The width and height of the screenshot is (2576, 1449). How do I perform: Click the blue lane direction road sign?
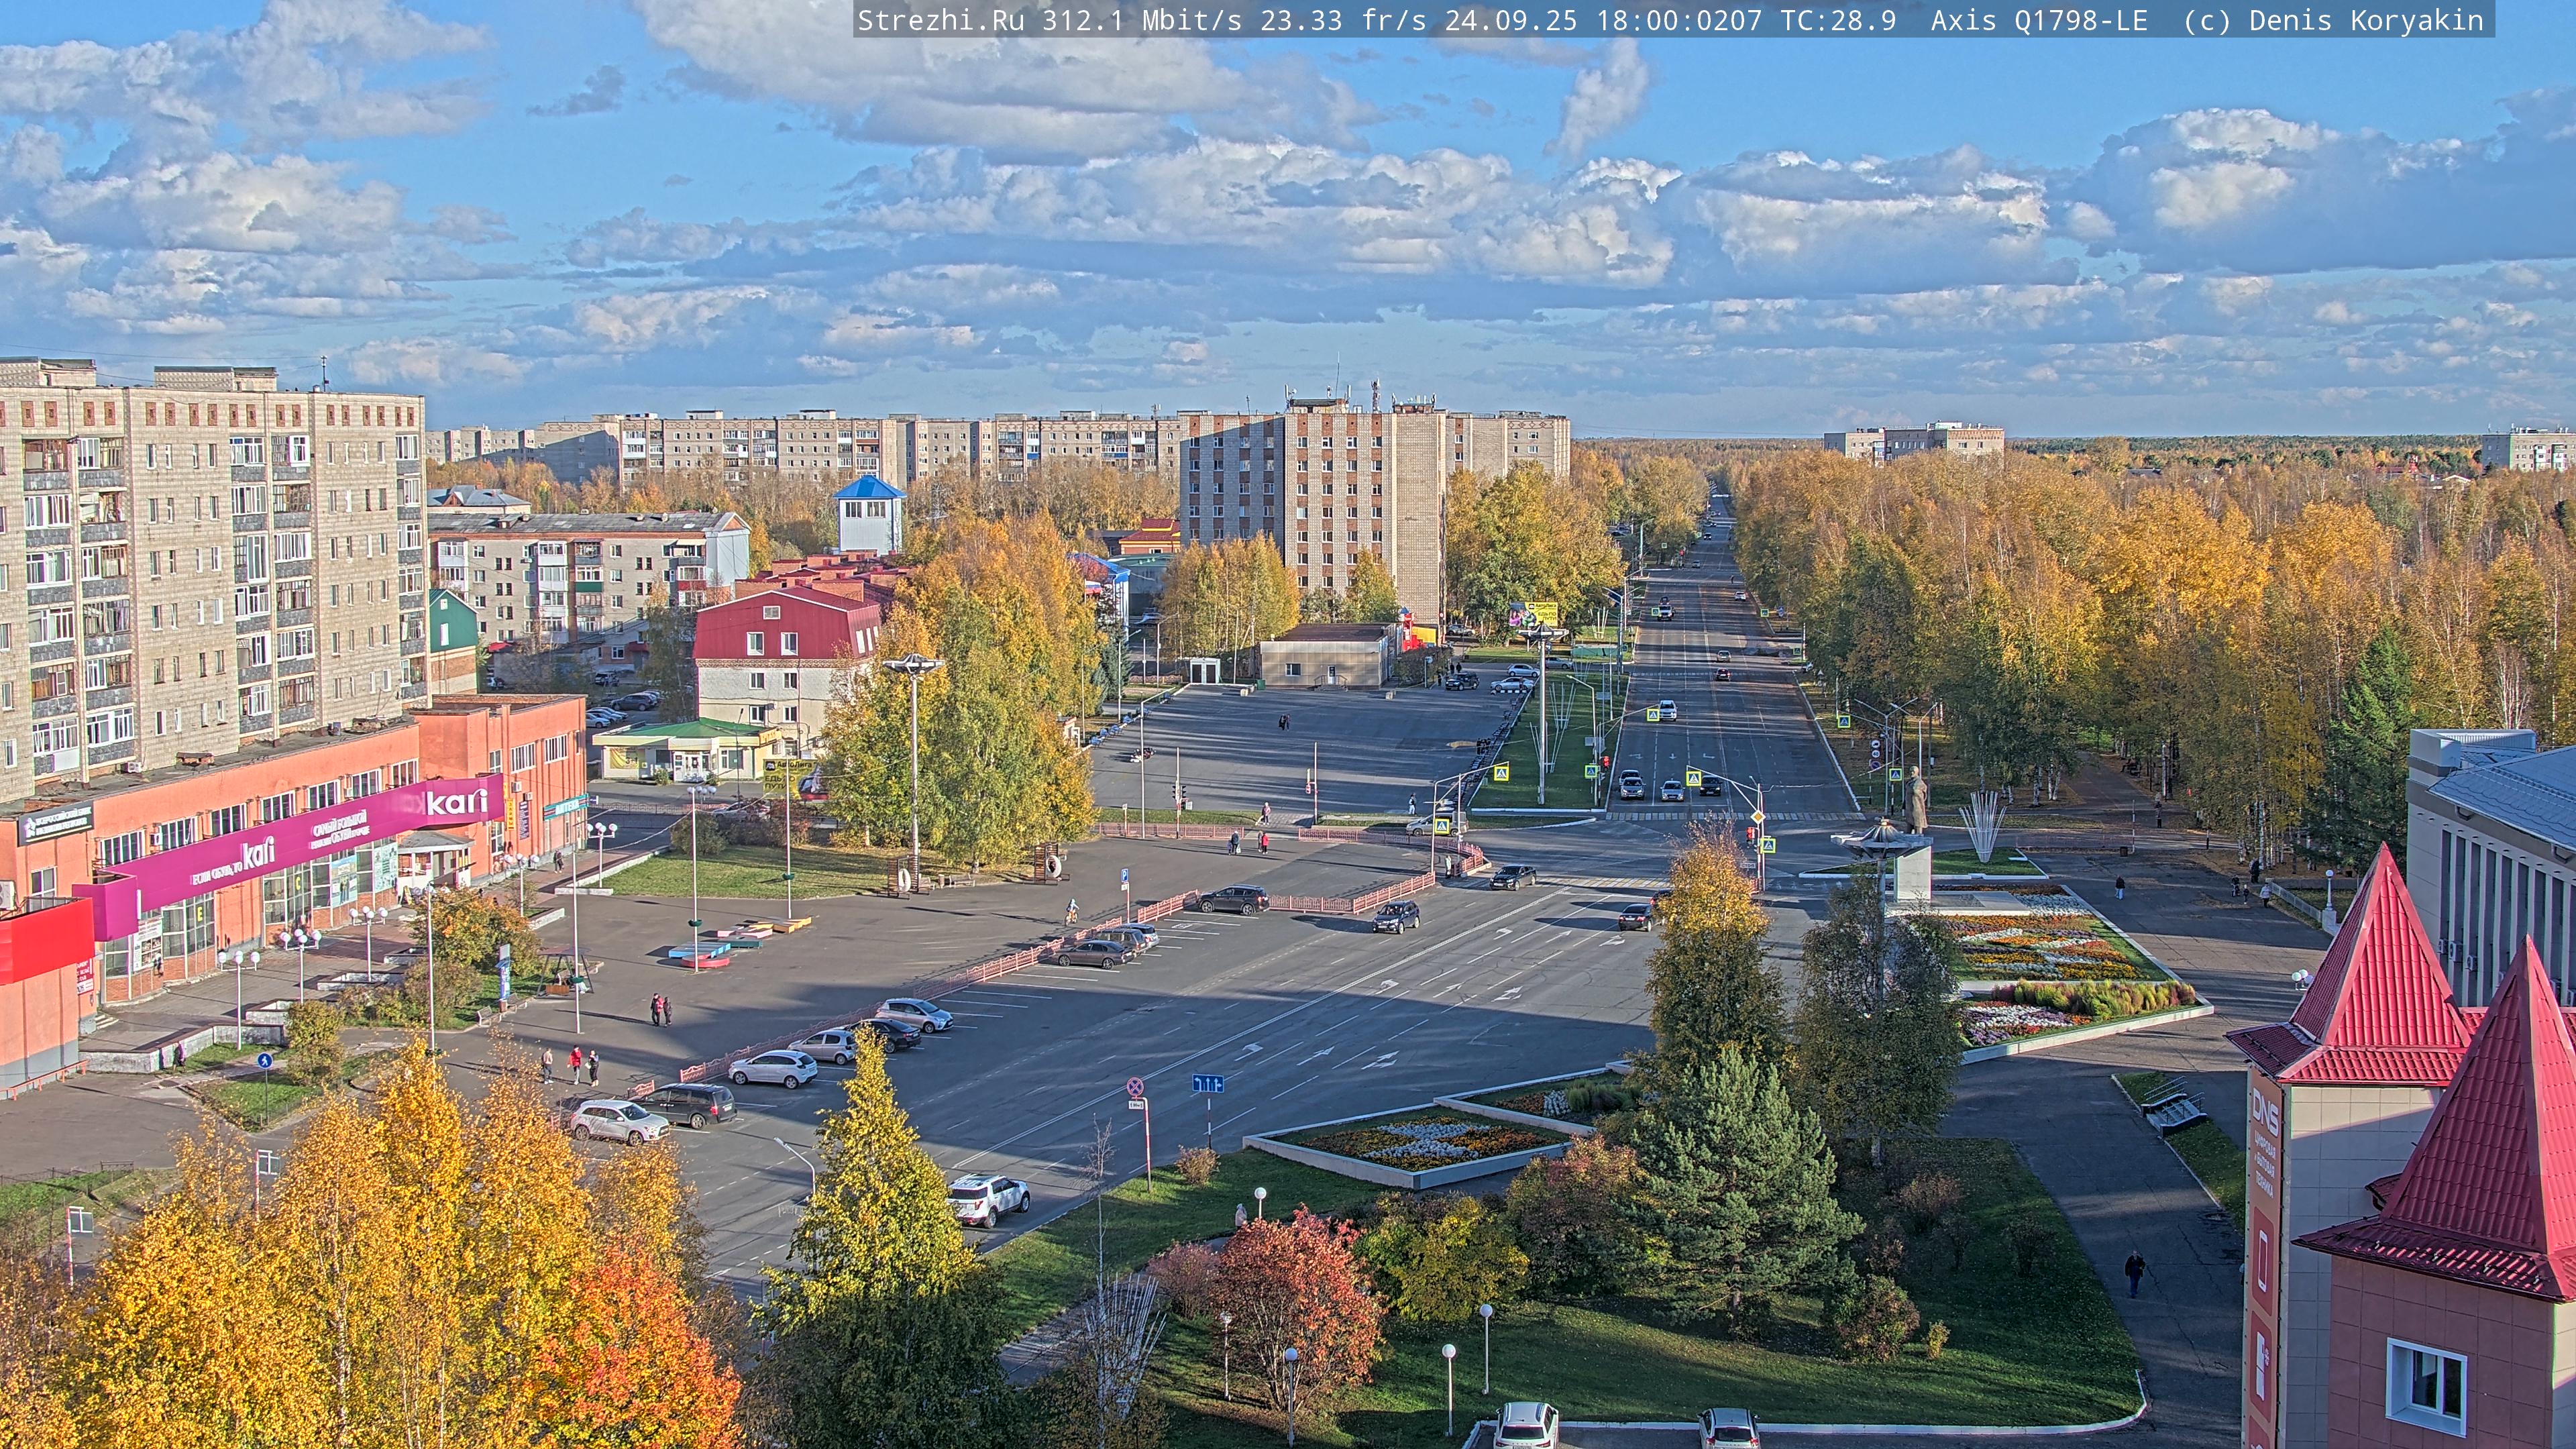click(1207, 1083)
